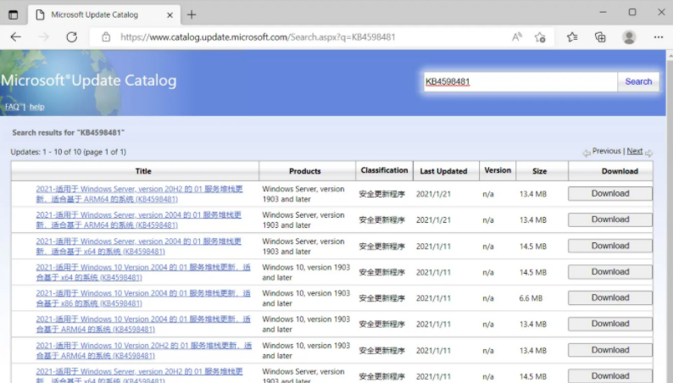Image resolution: width=673 pixels, height=383 pixels.
Task: Activate the Read Aloud icon
Action: (517, 37)
